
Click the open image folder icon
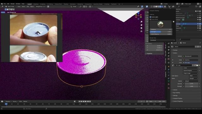197,65
